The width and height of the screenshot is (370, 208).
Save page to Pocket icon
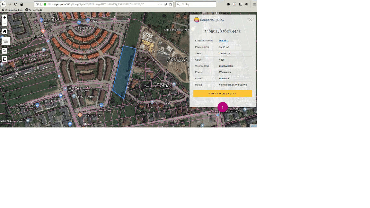(x=165, y=4)
